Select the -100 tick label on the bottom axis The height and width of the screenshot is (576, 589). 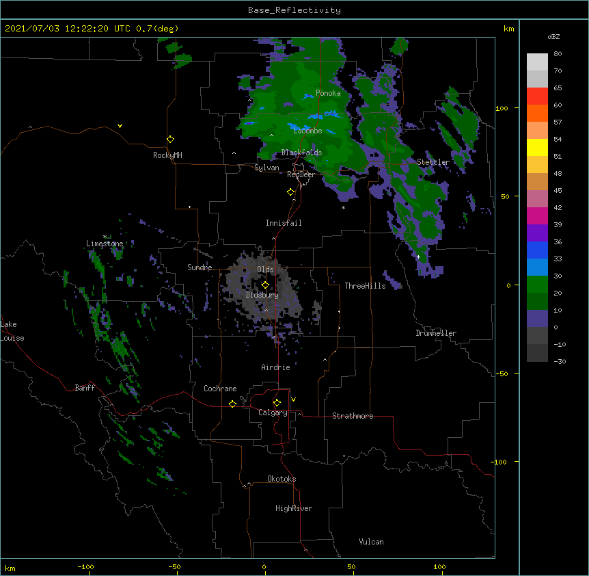(x=85, y=566)
